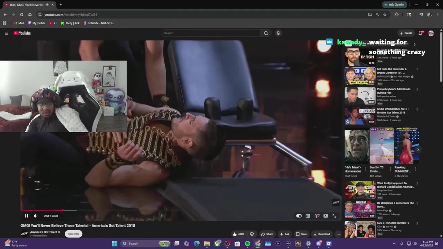
Task: Open Melly | Kick bookmark
Action: [70, 23]
